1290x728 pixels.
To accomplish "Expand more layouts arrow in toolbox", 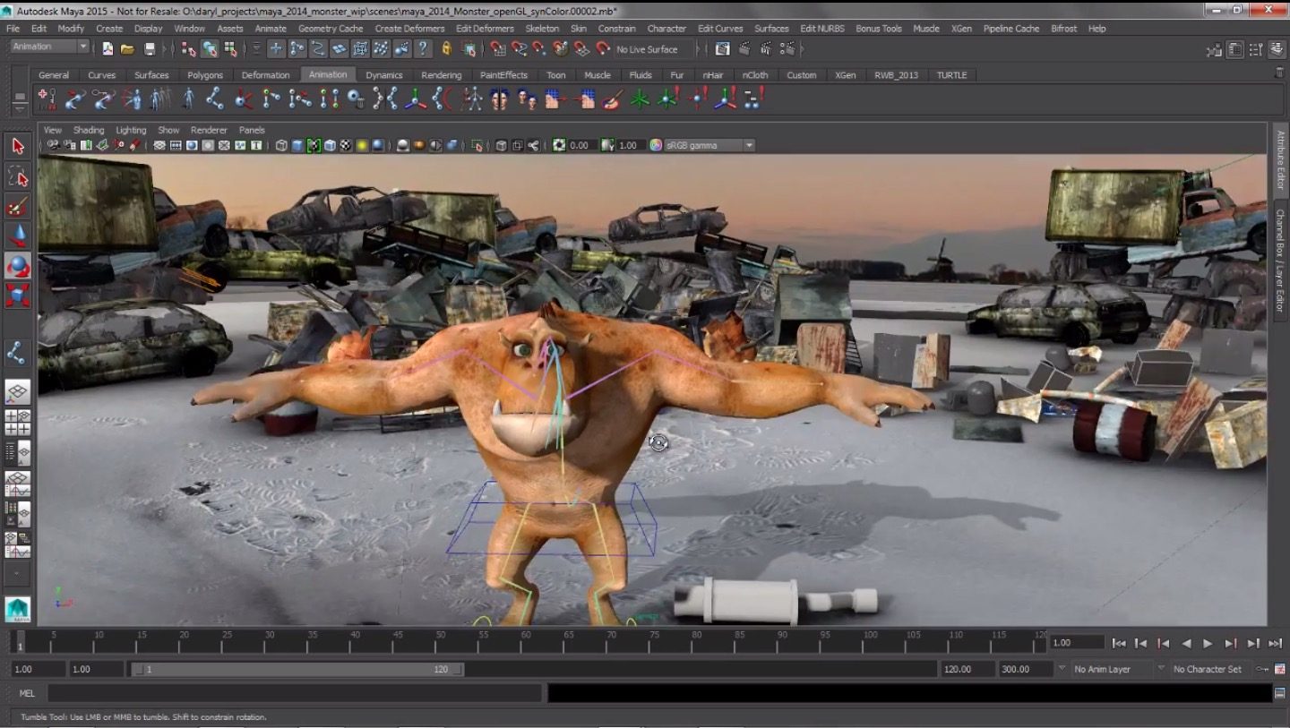I will point(18,571).
